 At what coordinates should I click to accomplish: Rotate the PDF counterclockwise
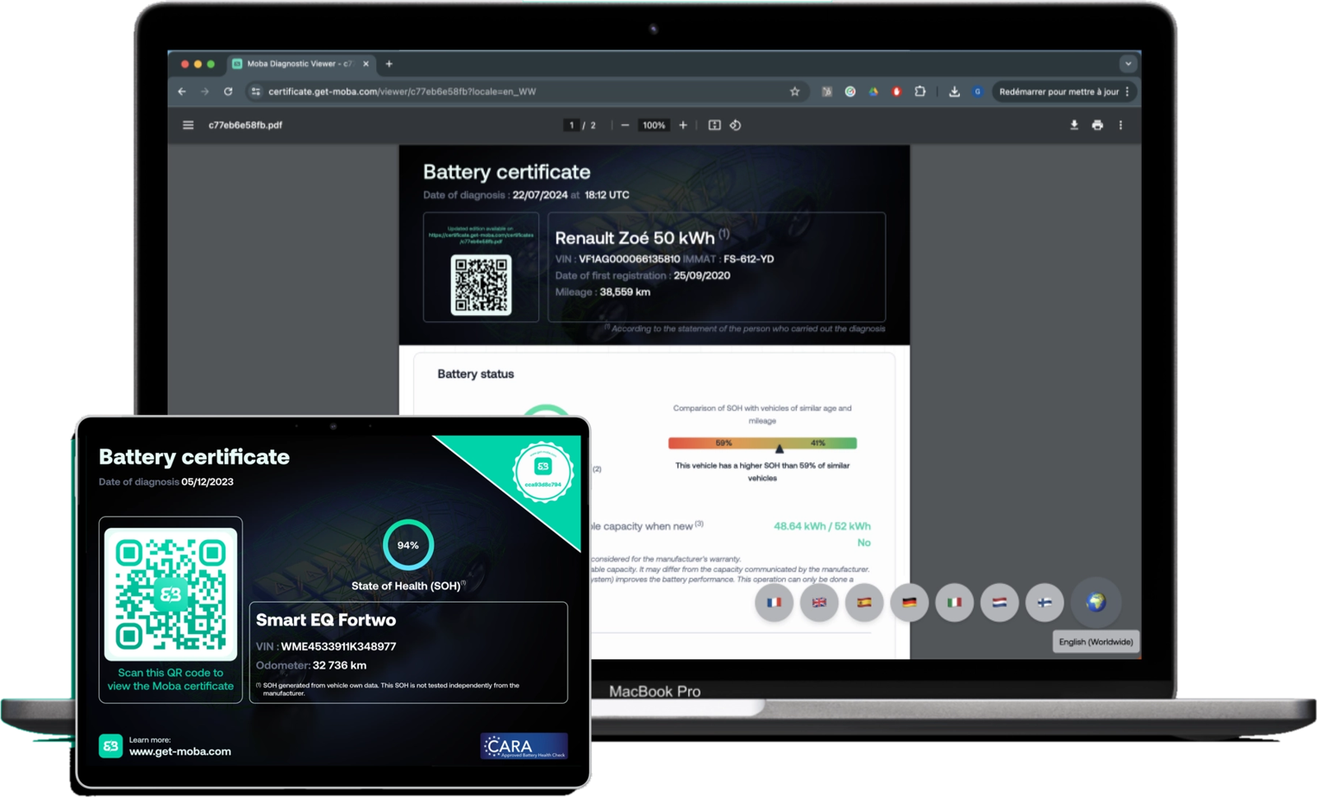(735, 125)
